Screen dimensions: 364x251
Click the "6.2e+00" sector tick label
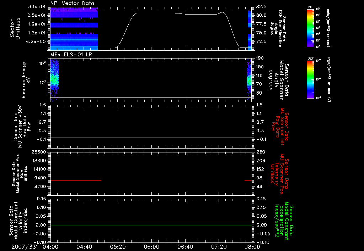[37, 42]
